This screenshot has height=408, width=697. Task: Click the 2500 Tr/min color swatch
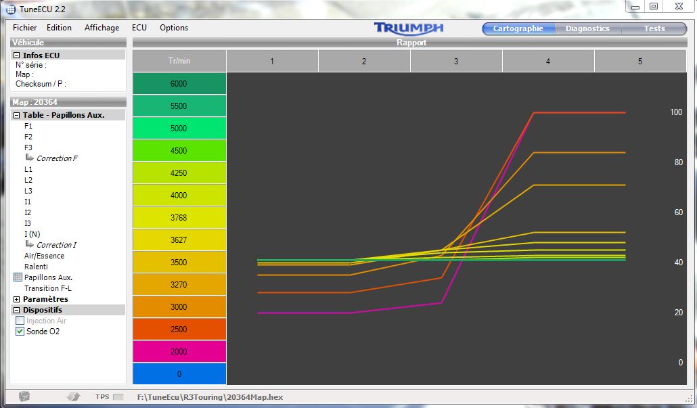[x=179, y=330]
